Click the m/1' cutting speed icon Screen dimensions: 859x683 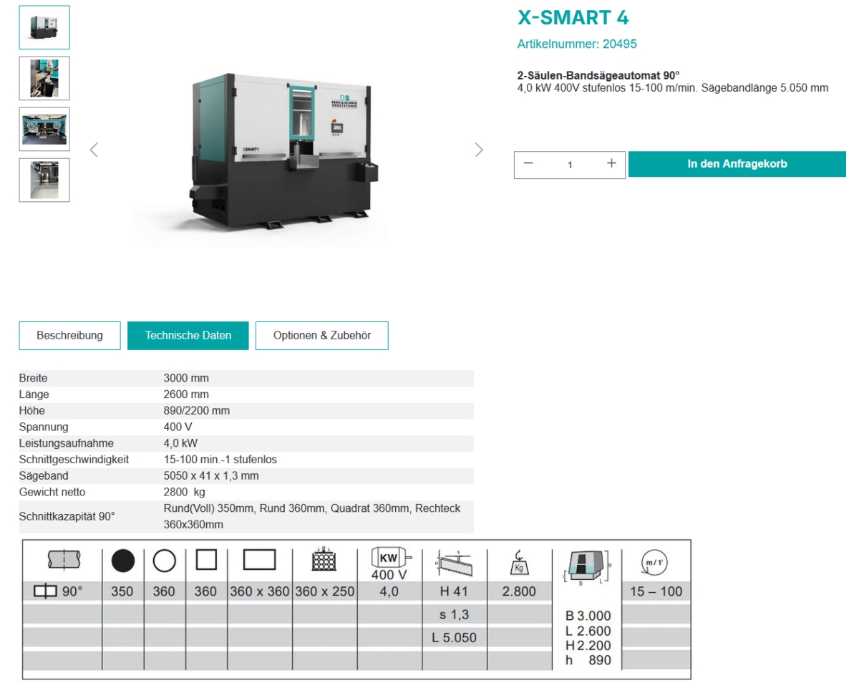656,562
